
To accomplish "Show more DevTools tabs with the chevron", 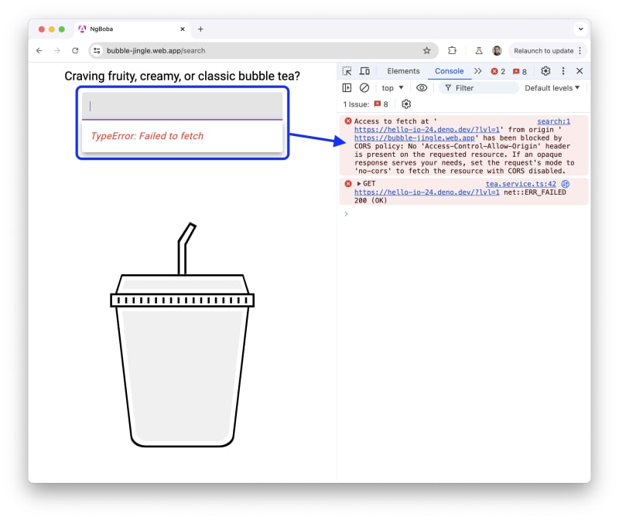I will (x=477, y=71).
